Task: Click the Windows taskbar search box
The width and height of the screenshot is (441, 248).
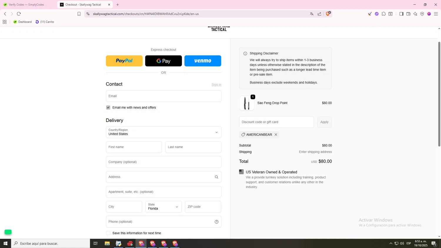Action: click(51, 243)
